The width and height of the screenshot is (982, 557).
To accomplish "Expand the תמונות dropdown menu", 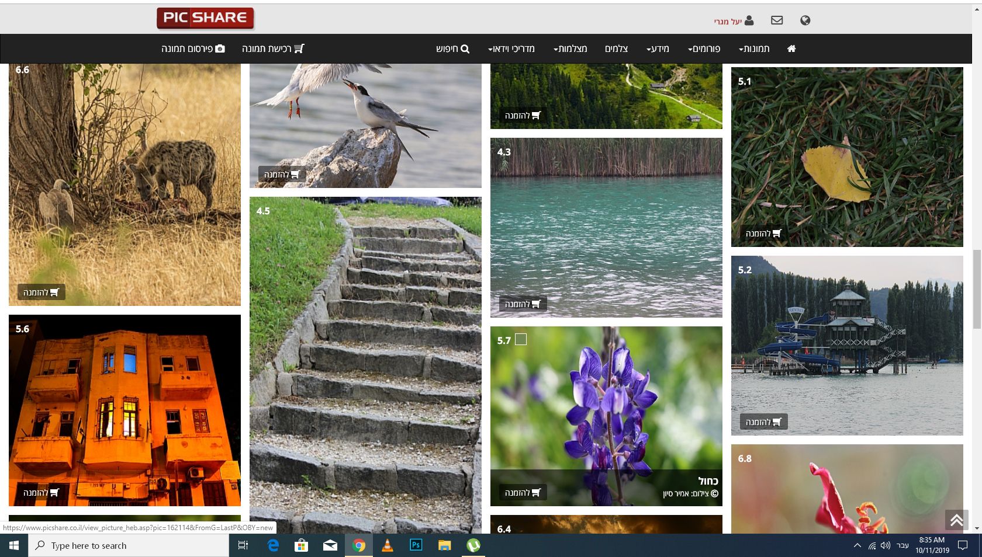I will pos(754,48).
